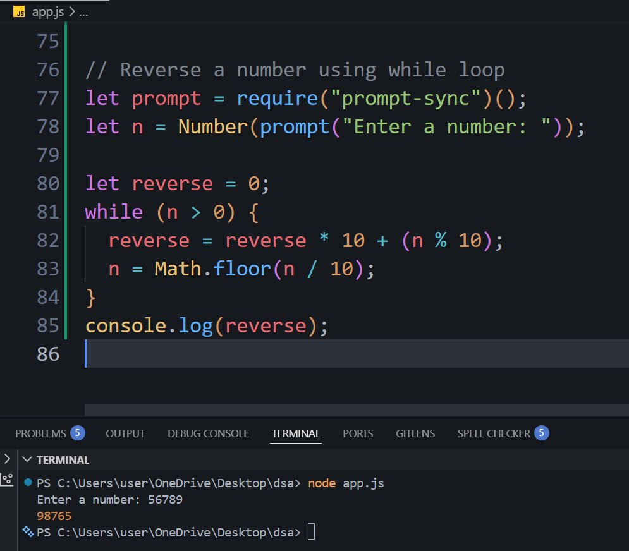Click the Spell Checker badge 5
629x551 pixels.
click(x=541, y=433)
